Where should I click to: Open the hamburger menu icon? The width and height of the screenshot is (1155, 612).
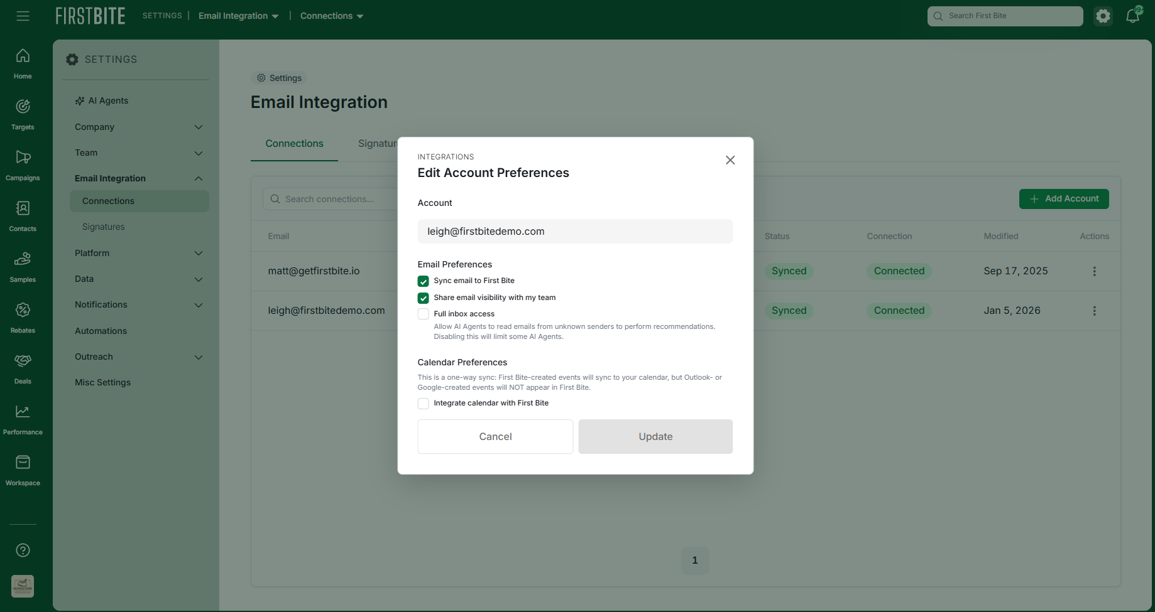(23, 16)
